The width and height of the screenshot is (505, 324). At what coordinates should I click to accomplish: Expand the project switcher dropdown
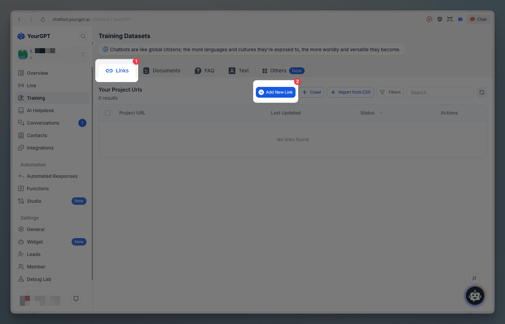[83, 55]
